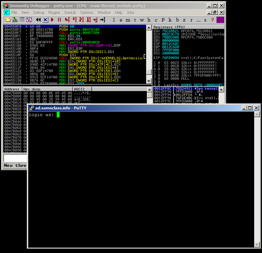
Task: Open the Help menu
Action: pos(118,13)
